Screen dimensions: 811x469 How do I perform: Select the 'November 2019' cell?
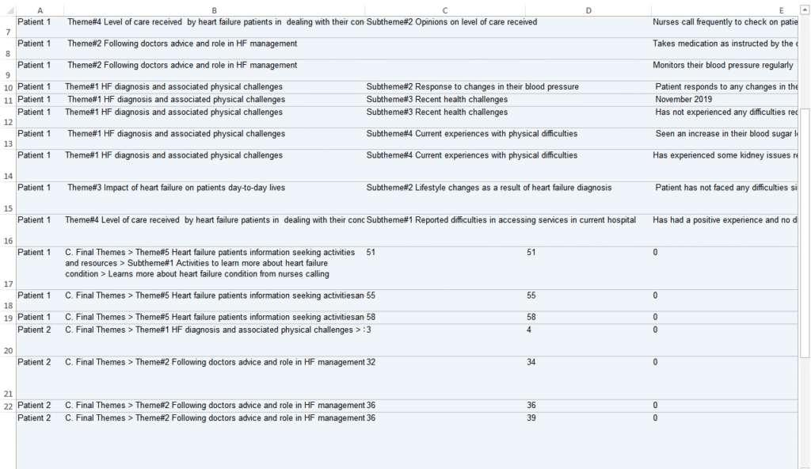pos(725,101)
